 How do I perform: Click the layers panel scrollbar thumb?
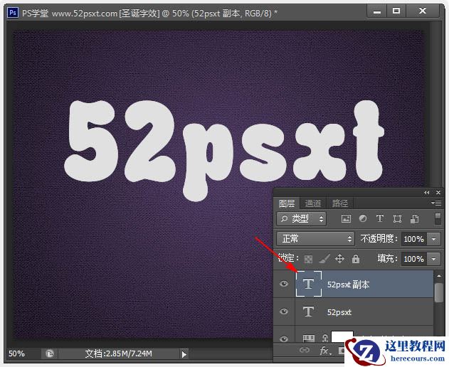click(x=438, y=292)
